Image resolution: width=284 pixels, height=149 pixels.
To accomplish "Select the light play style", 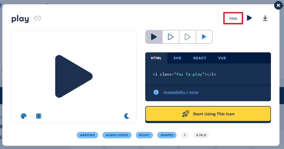I will 187,37.
